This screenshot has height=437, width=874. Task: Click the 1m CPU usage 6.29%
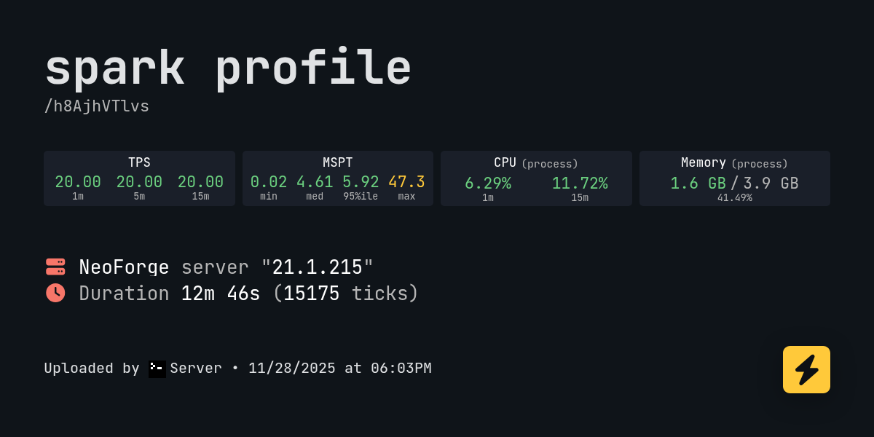pos(488,184)
